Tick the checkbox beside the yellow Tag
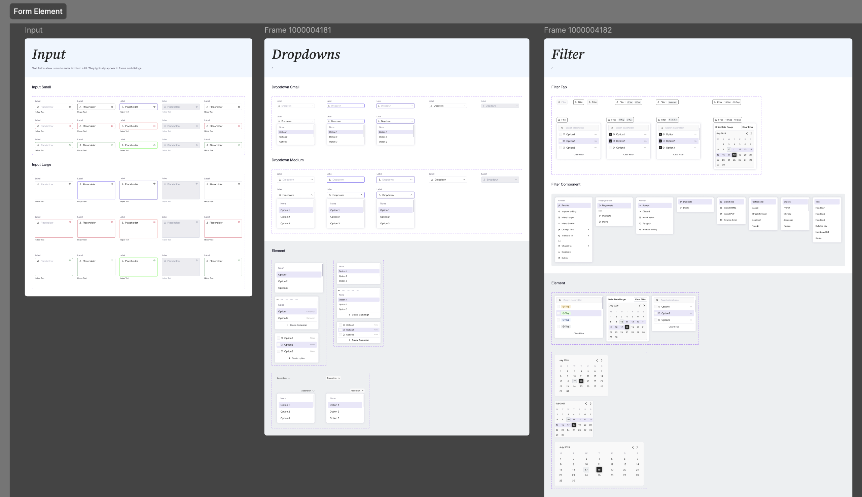Screen dimensions: 862x497 (559, 307)
